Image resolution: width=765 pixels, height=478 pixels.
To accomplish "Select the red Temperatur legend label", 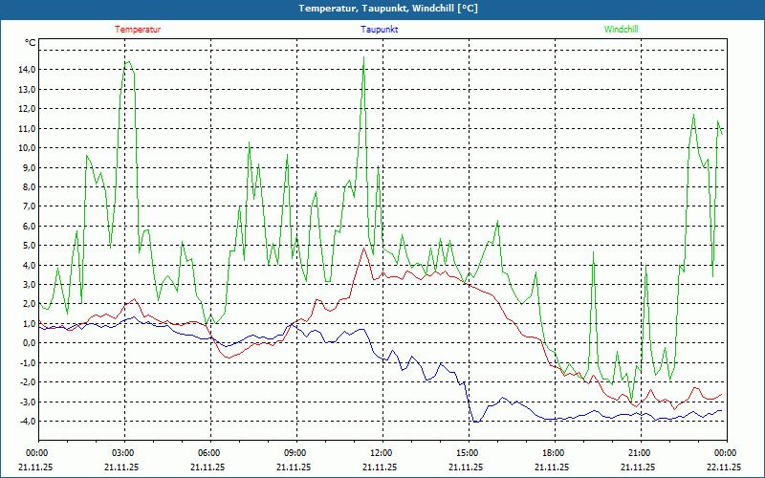I will pos(138,30).
